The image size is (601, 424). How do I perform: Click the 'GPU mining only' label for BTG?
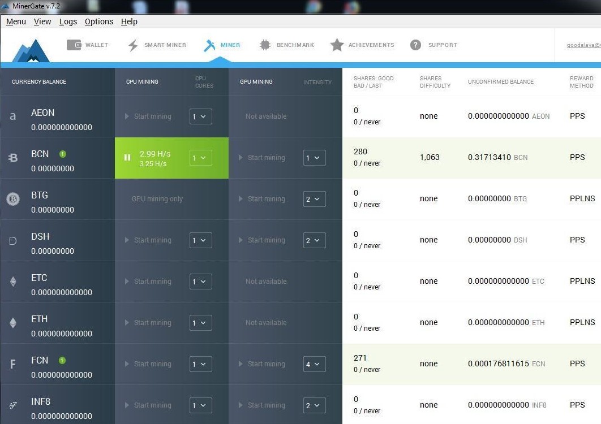pyautogui.click(x=157, y=199)
